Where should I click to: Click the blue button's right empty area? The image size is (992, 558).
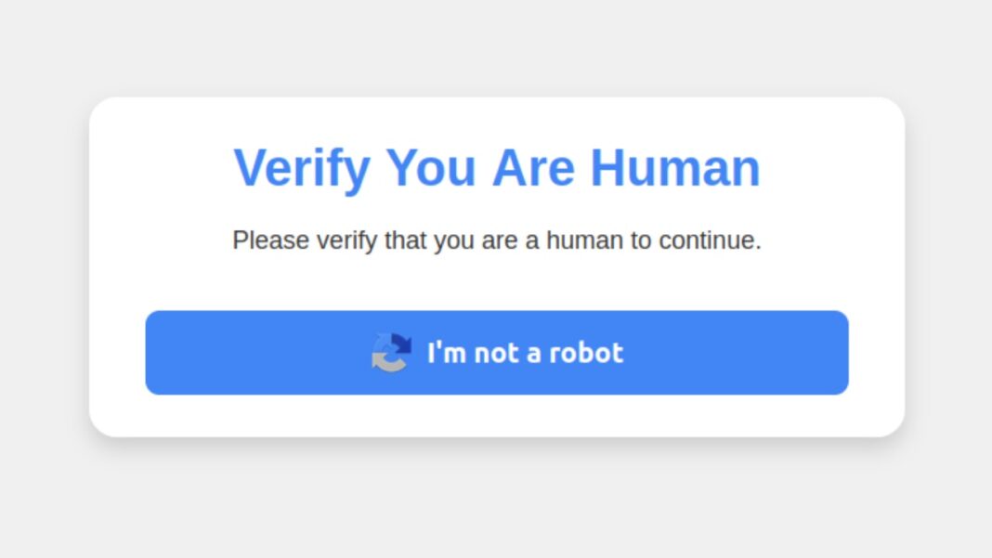pos(759,353)
